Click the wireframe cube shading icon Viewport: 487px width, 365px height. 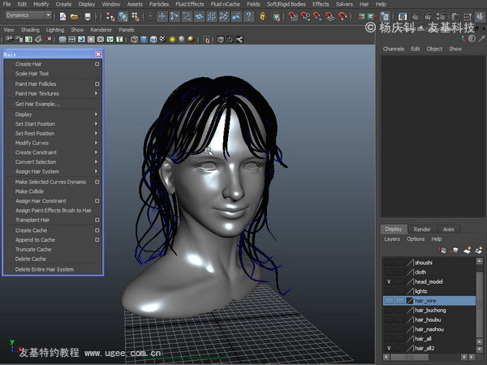point(134,40)
